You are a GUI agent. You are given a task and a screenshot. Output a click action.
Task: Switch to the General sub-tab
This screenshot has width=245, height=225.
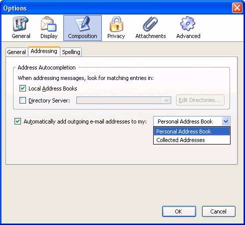[x=16, y=52]
